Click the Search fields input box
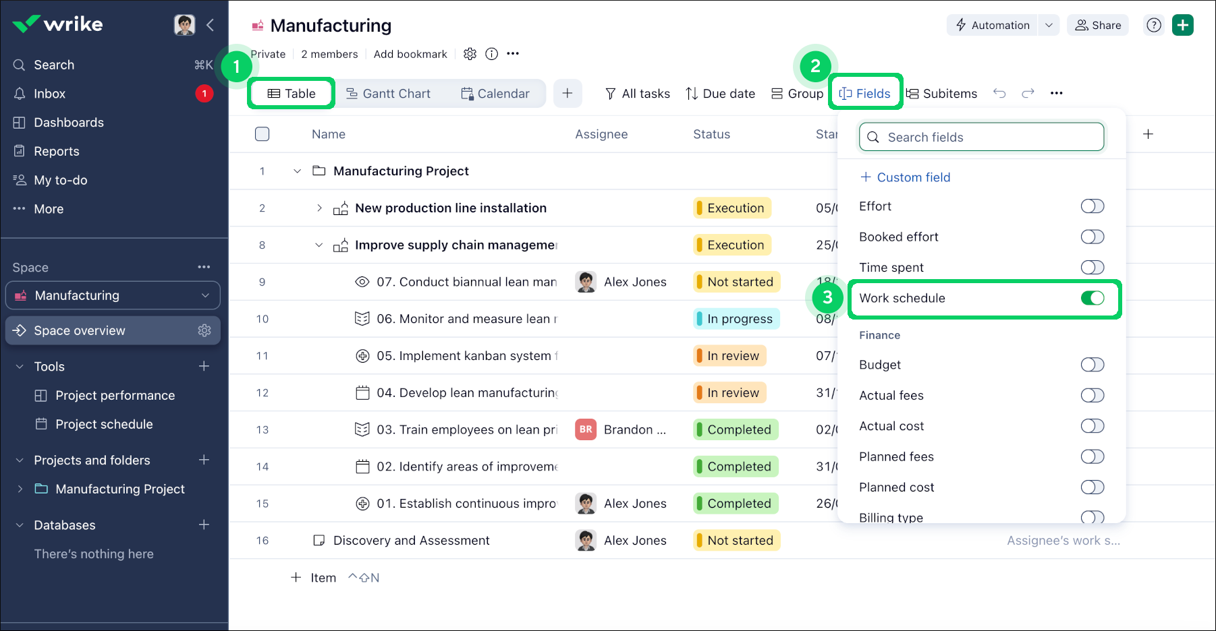This screenshot has width=1216, height=631. click(981, 137)
